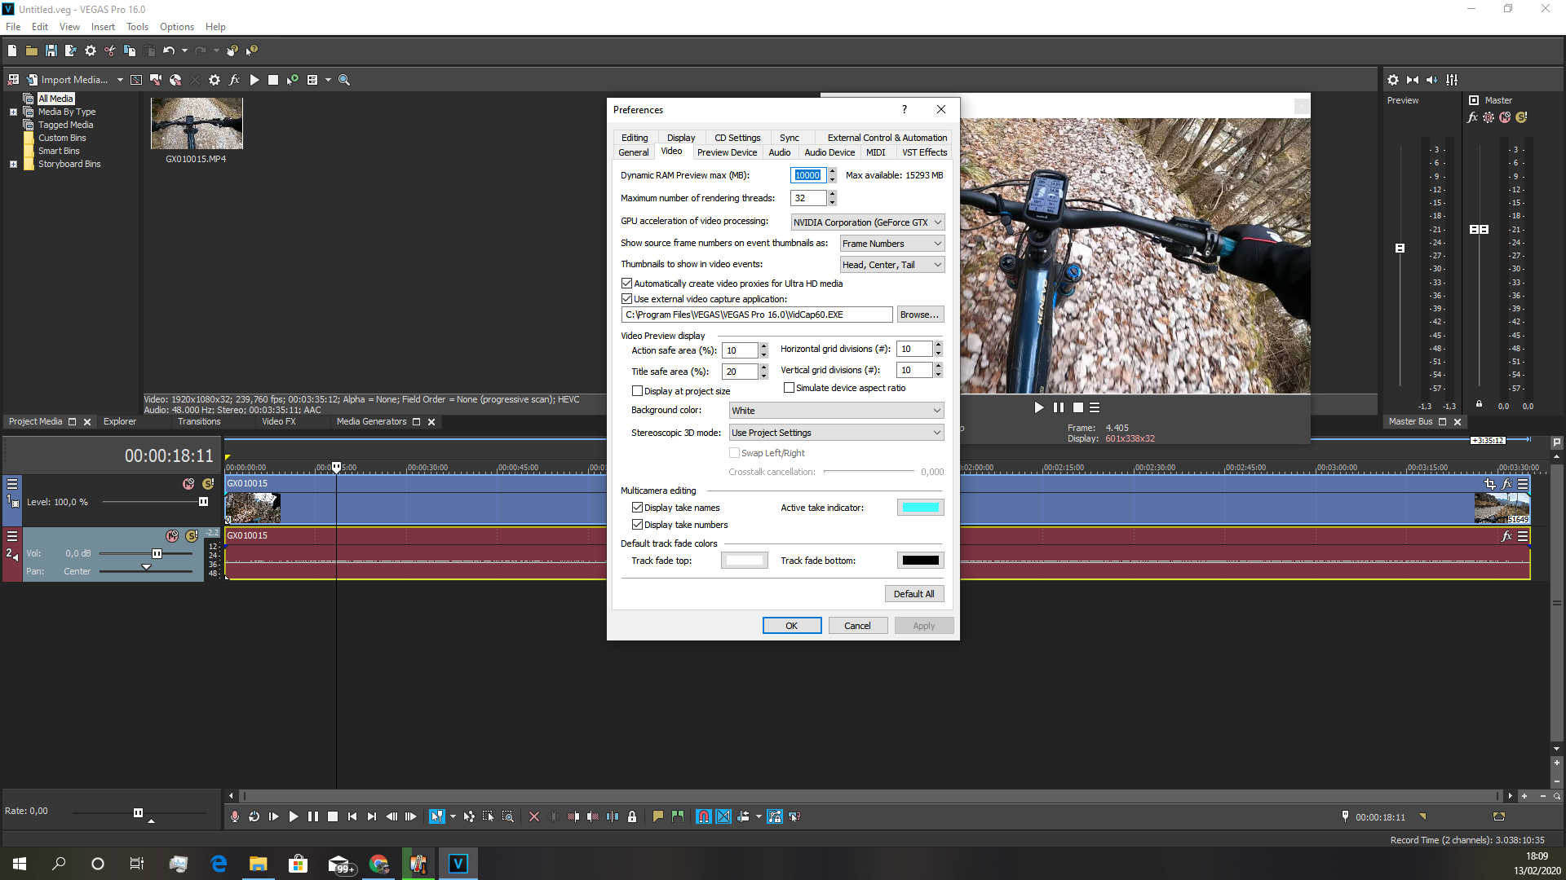Image resolution: width=1566 pixels, height=880 pixels.
Task: Click the Track fade bottom black swatch
Action: [921, 561]
